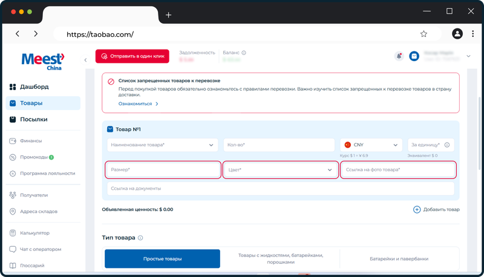Screen dimensions: 484x277
Task: Open the CNY currency dropdown
Action: coord(371,145)
